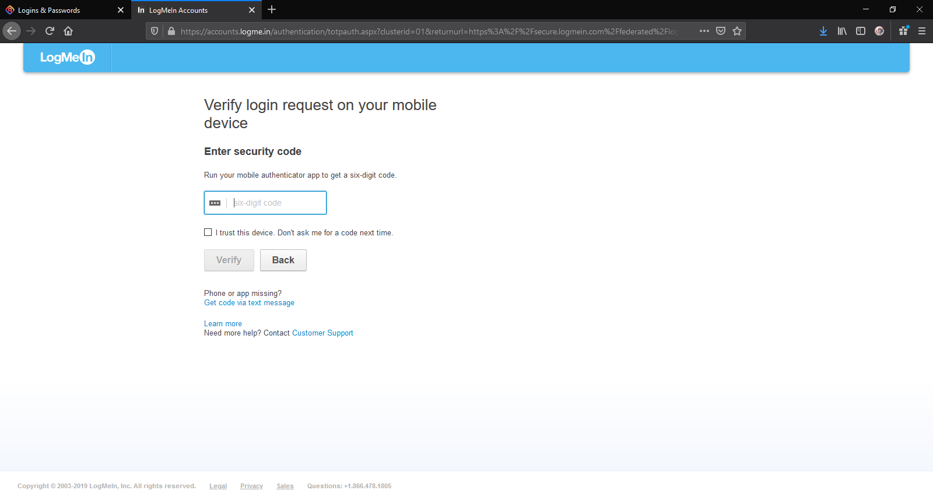The image size is (933, 501).
Task: Click the browser forward arrow
Action: 31,31
